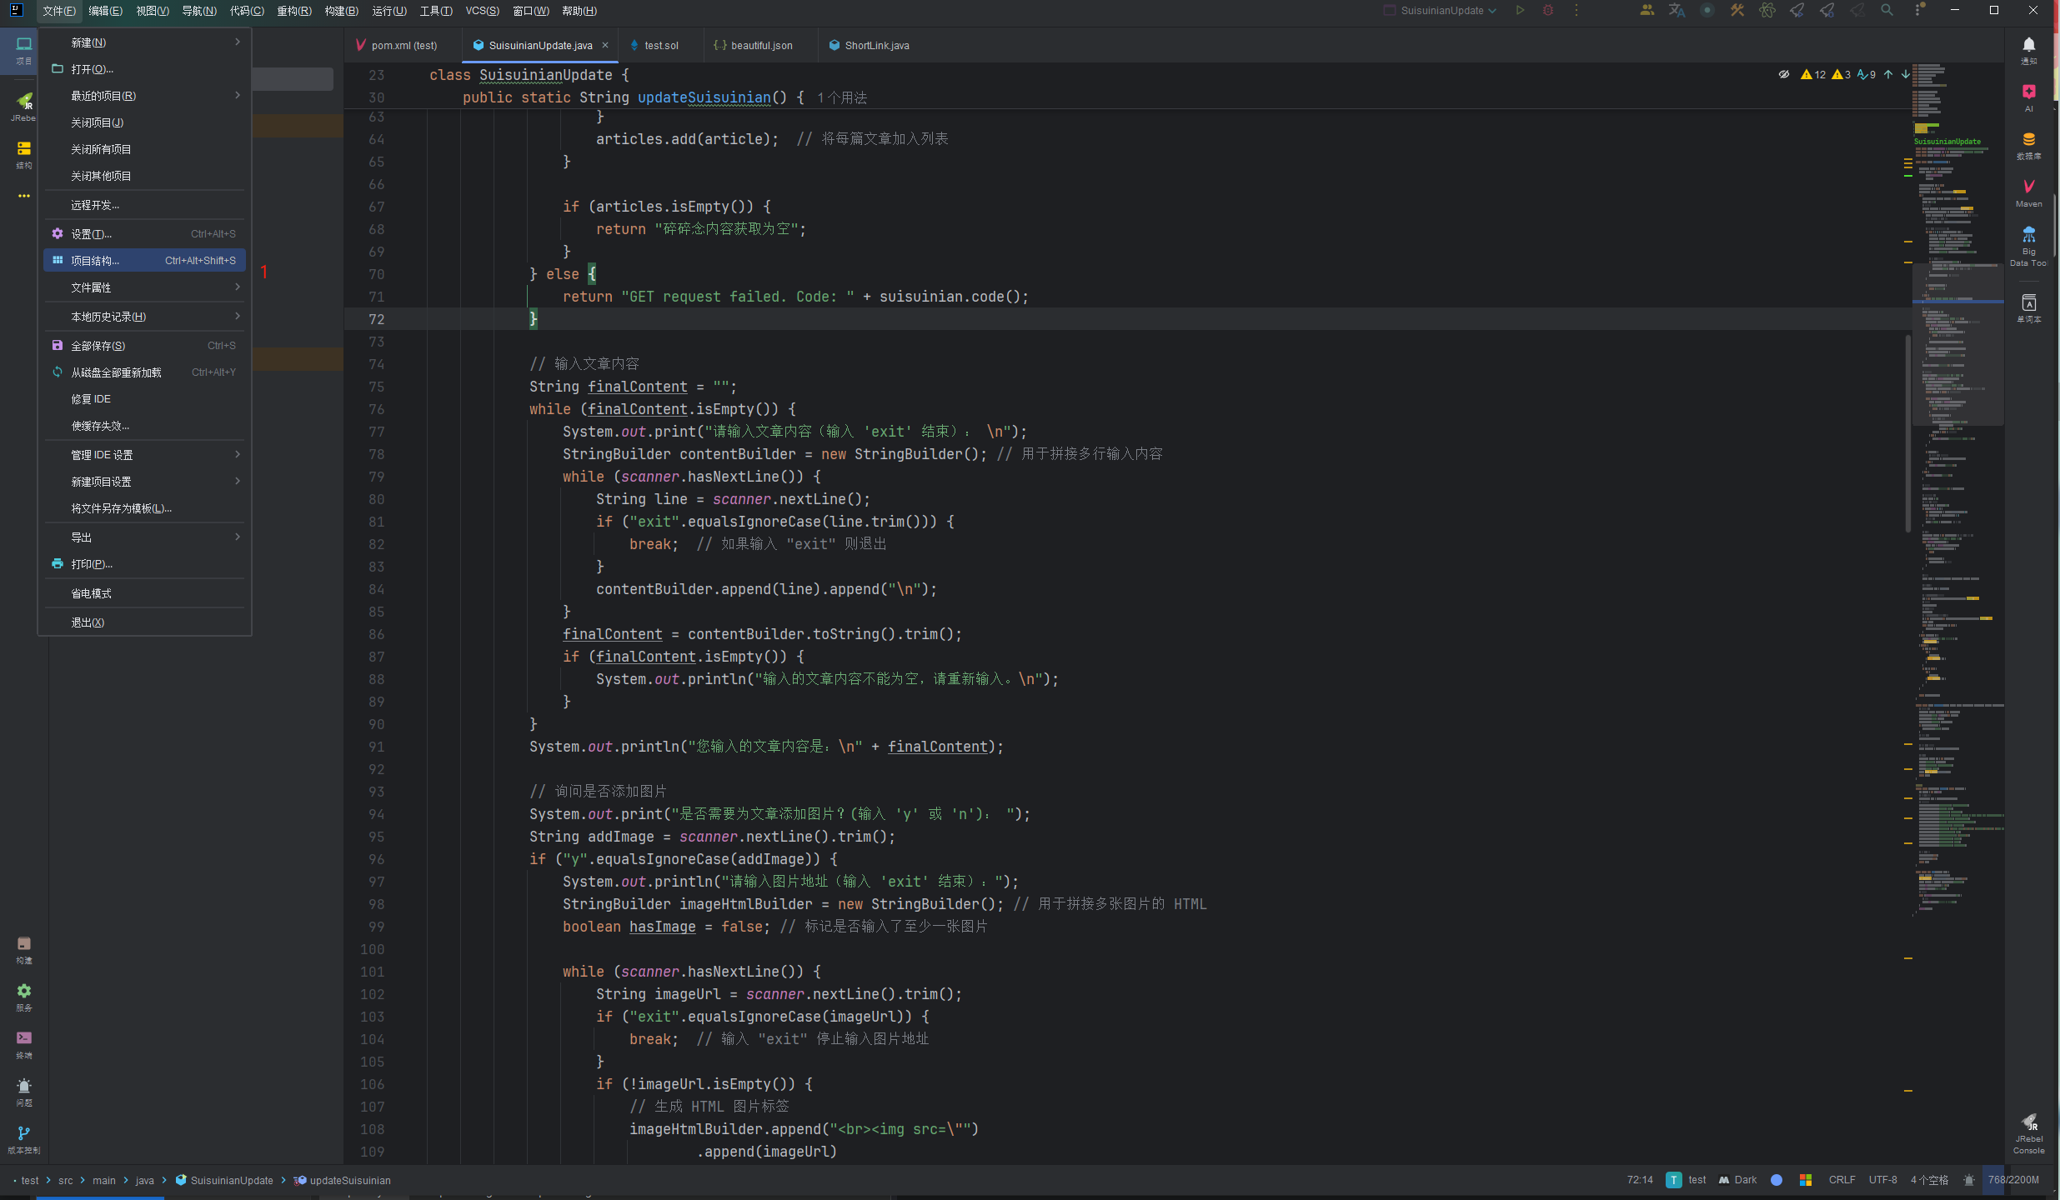Screen dimensions: 2060x1200
Task: Click the CRLF line separator button
Action: pyautogui.click(x=1841, y=1180)
